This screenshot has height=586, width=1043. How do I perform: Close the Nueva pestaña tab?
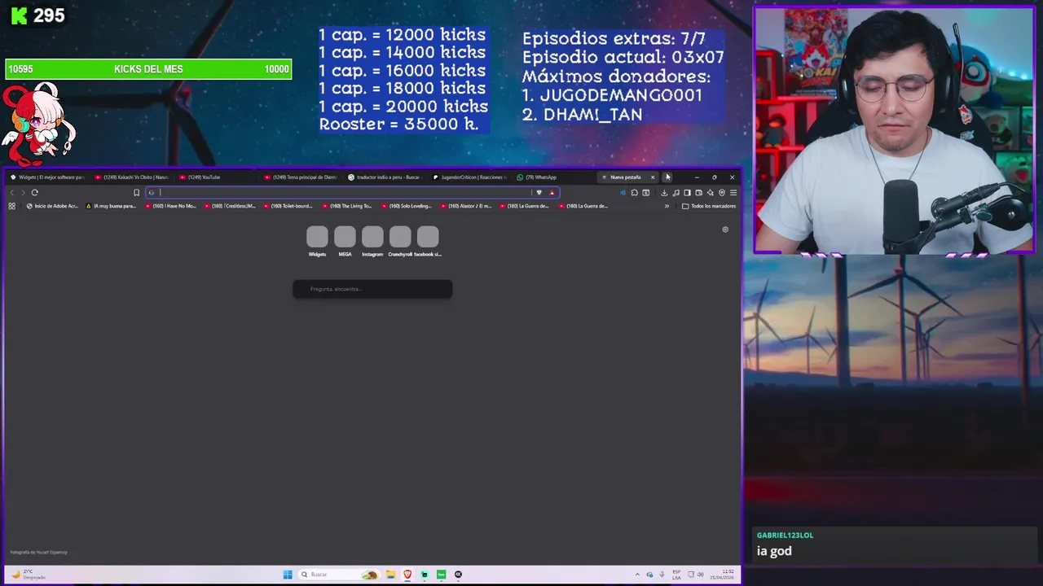coord(653,177)
